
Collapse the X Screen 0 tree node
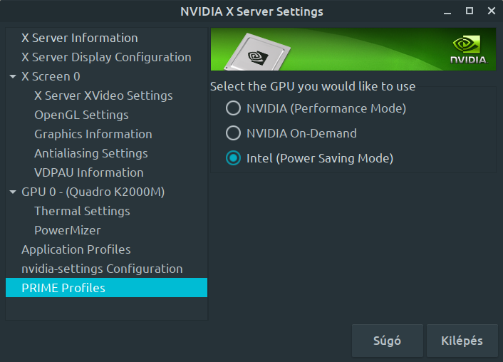pyautogui.click(x=13, y=76)
